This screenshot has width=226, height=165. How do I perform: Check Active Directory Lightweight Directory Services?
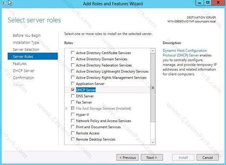click(x=73, y=71)
